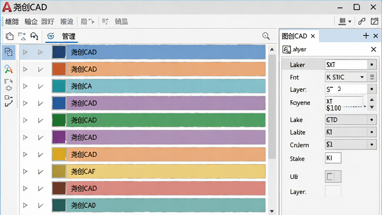Increase the Kayene value with the up arrow
Viewport: 382px width, 215px height.
(x=372, y=100)
